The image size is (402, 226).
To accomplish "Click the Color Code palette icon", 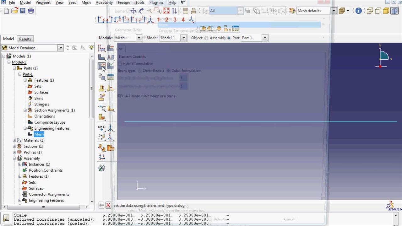I will [292, 11].
